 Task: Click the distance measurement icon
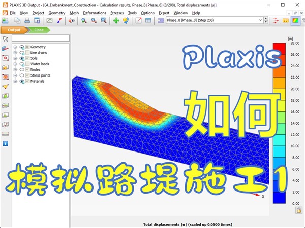pyautogui.click(x=5, y=134)
